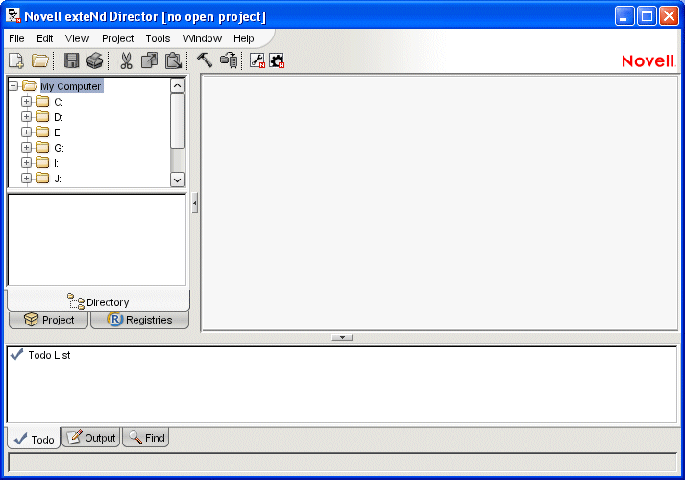Viewport: 685px width, 480px height.
Task: Switch to the Registries tab
Action: (140, 320)
